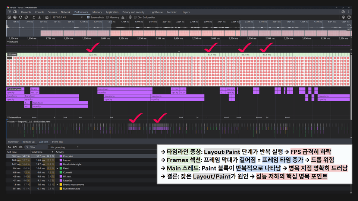
Task: Collapse the Main thread track
Action: (x=8, y=121)
